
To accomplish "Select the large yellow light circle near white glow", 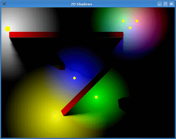I will coord(8,29).
